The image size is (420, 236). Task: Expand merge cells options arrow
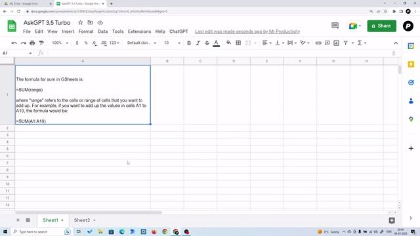[255, 43]
